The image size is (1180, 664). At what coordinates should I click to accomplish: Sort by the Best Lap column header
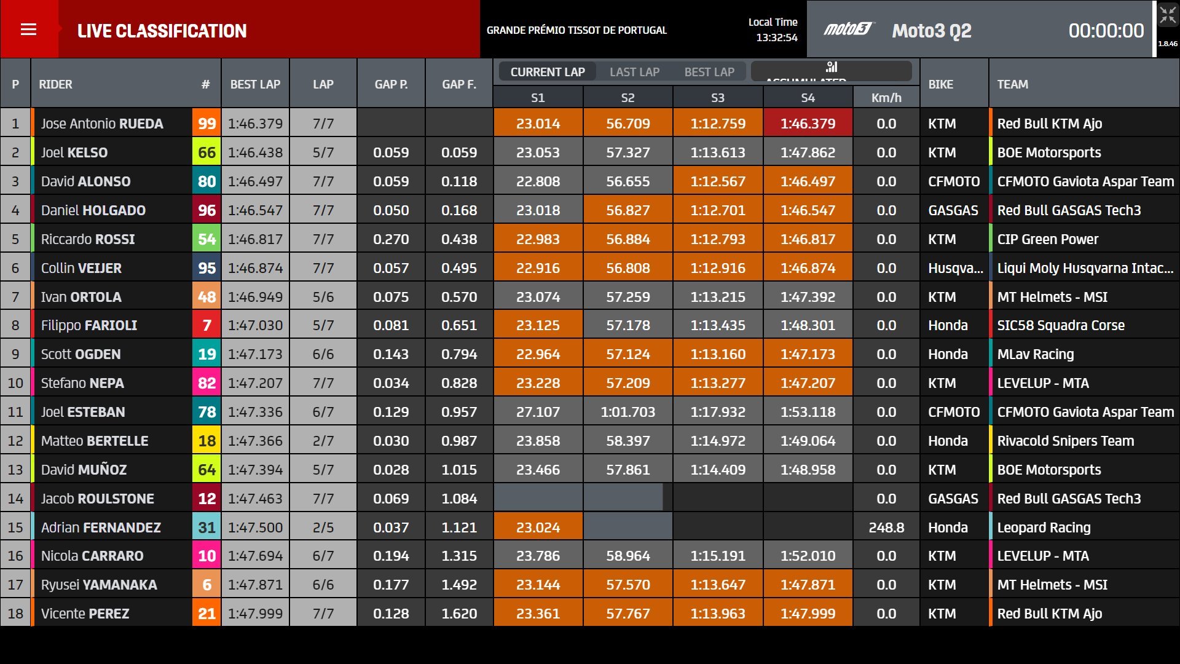tap(255, 84)
